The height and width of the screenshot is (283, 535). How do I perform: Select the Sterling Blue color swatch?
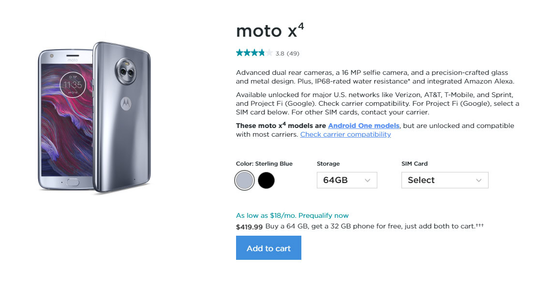pyautogui.click(x=244, y=180)
